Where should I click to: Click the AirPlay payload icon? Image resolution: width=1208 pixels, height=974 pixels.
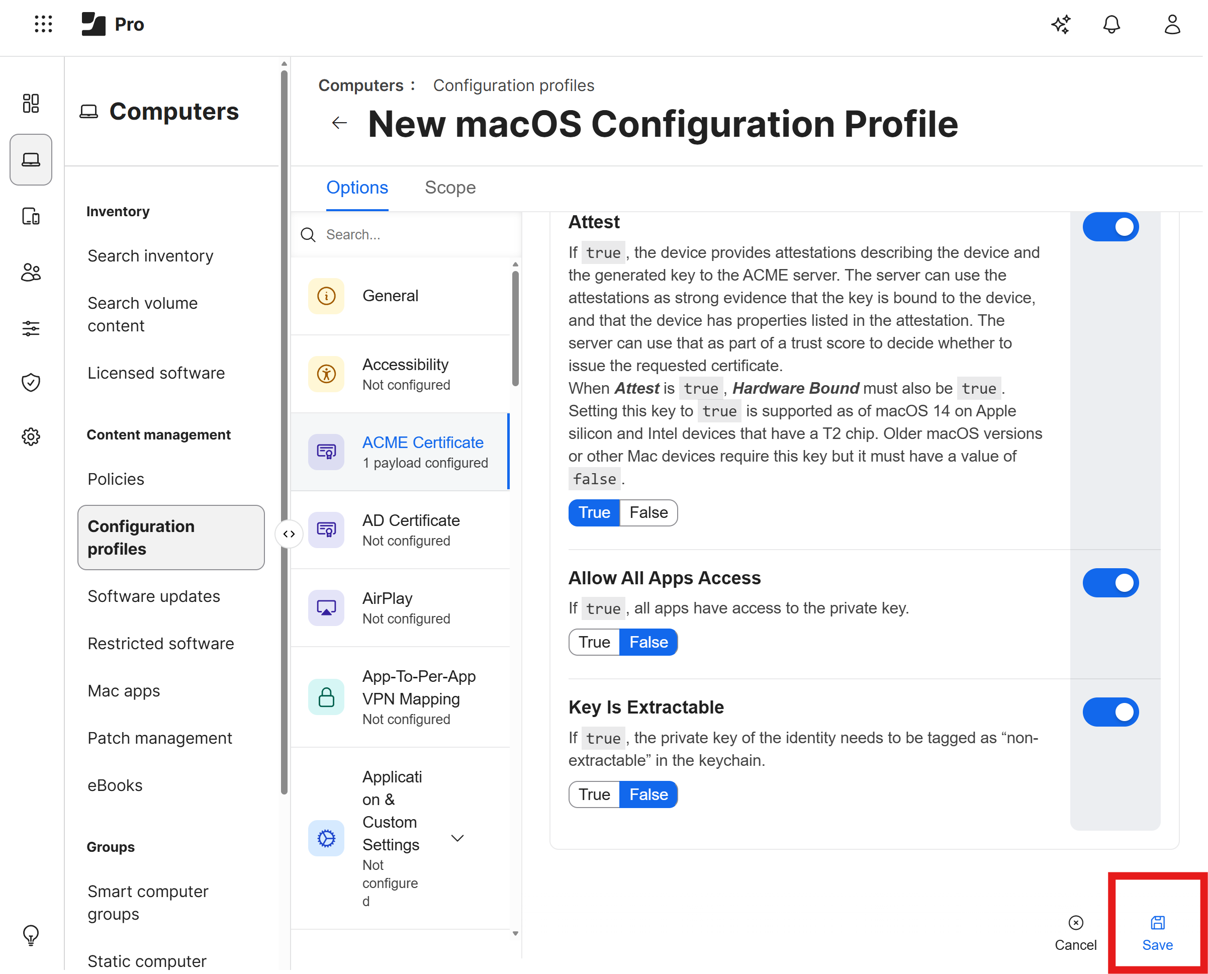[326, 608]
